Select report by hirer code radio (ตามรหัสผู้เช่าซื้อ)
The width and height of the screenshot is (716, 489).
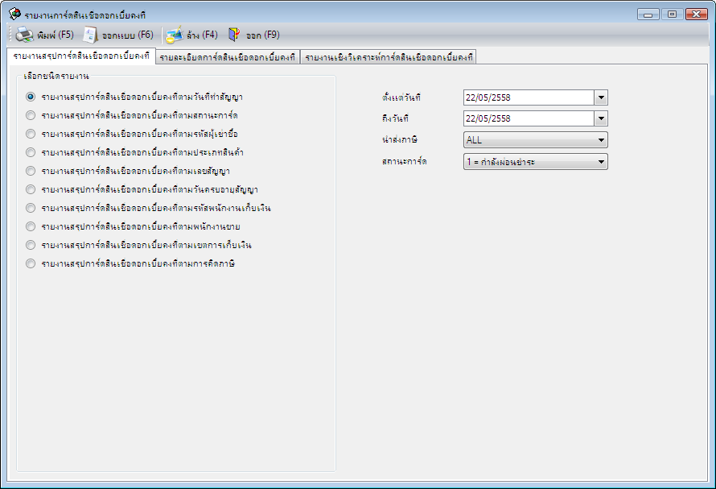(x=30, y=134)
